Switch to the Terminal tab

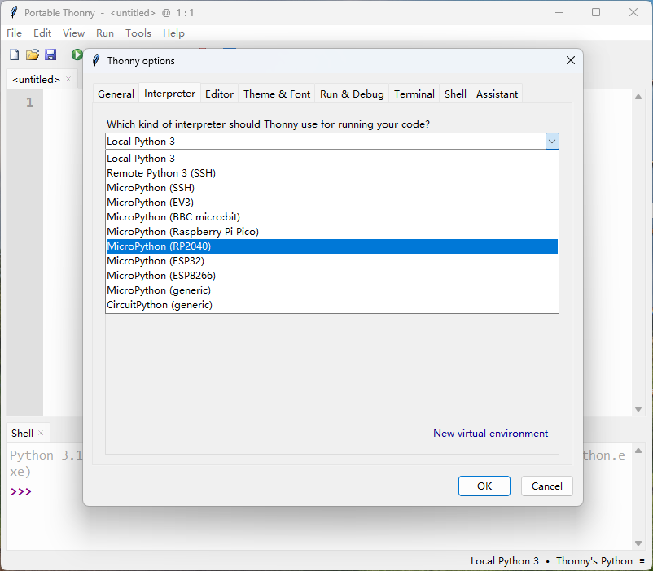(414, 94)
